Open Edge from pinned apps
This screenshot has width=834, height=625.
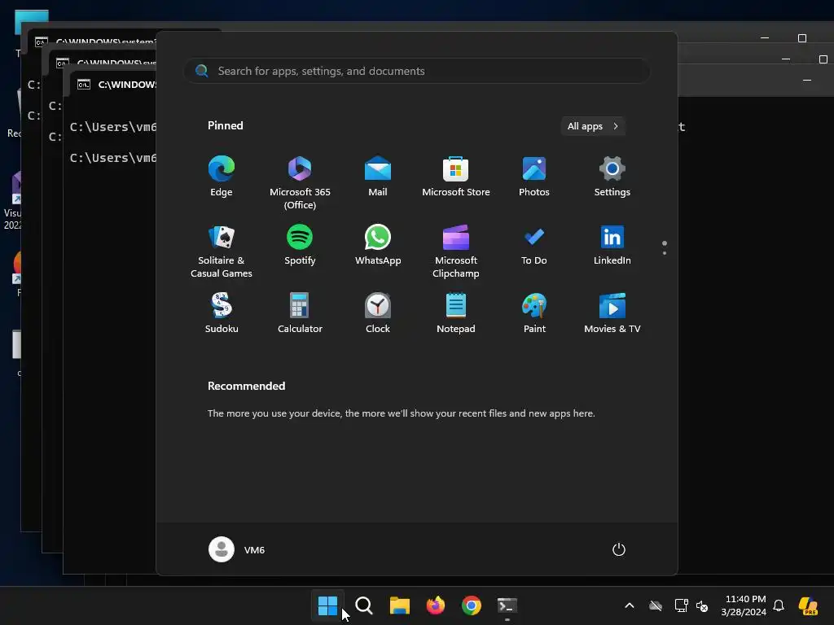pyautogui.click(x=222, y=177)
